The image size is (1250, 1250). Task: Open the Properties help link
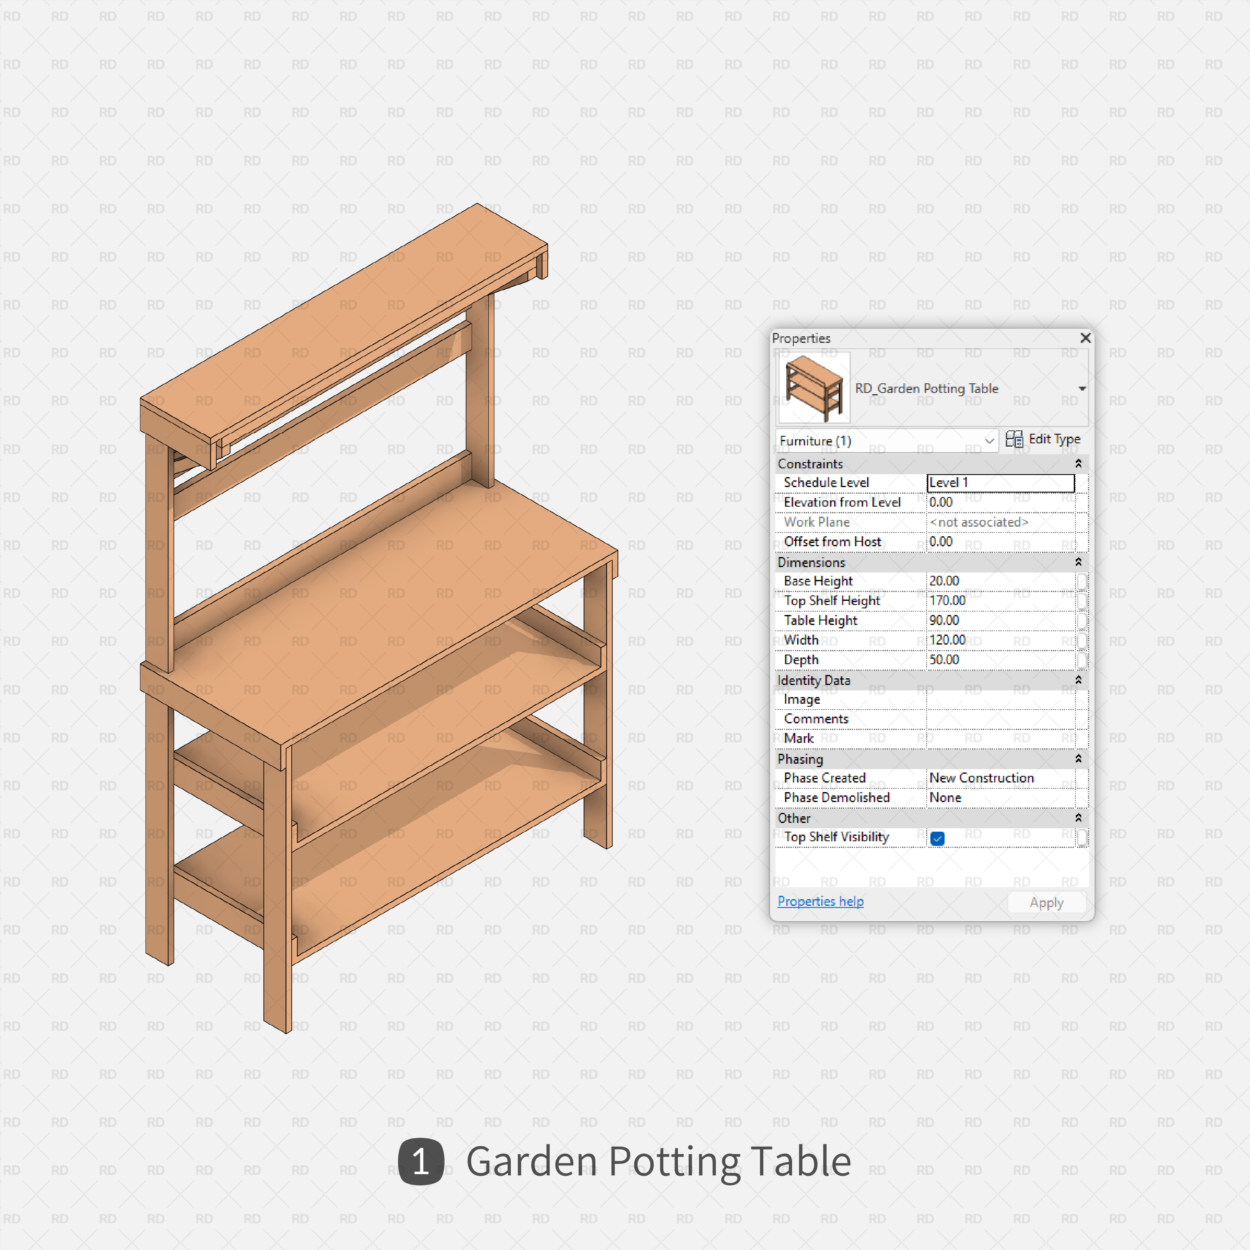(820, 901)
